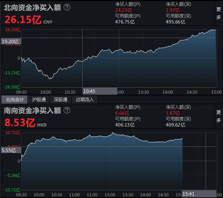Click the 11:30 tick on southbound chart
The image size is (223, 198).
click(x=92, y=195)
